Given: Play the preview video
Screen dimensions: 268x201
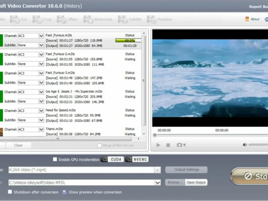Looking at the screenshot, I should pos(158,145).
